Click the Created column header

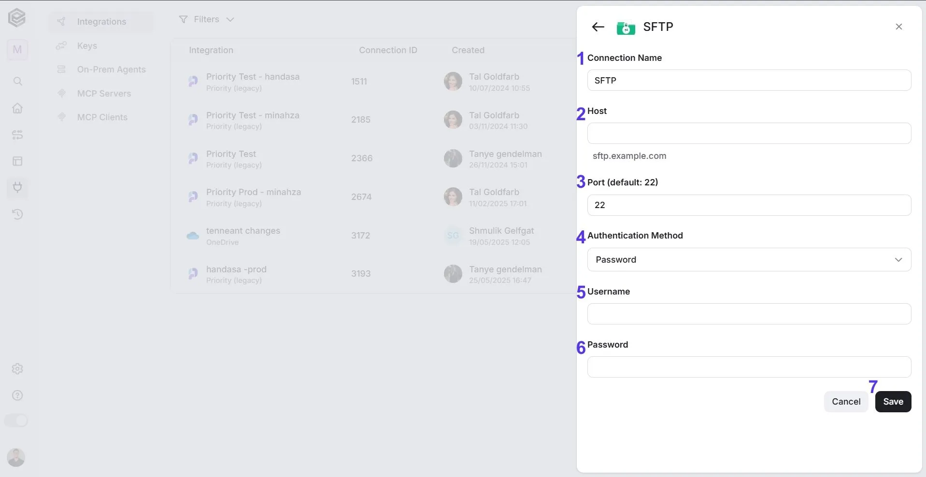point(468,50)
